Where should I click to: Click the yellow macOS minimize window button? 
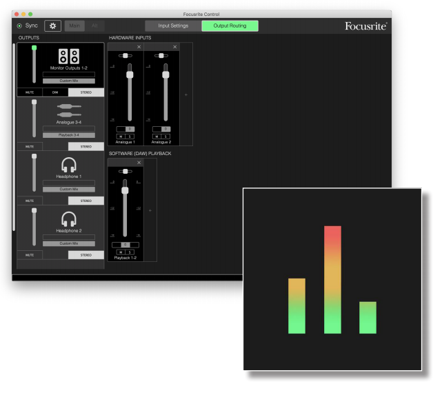point(23,14)
